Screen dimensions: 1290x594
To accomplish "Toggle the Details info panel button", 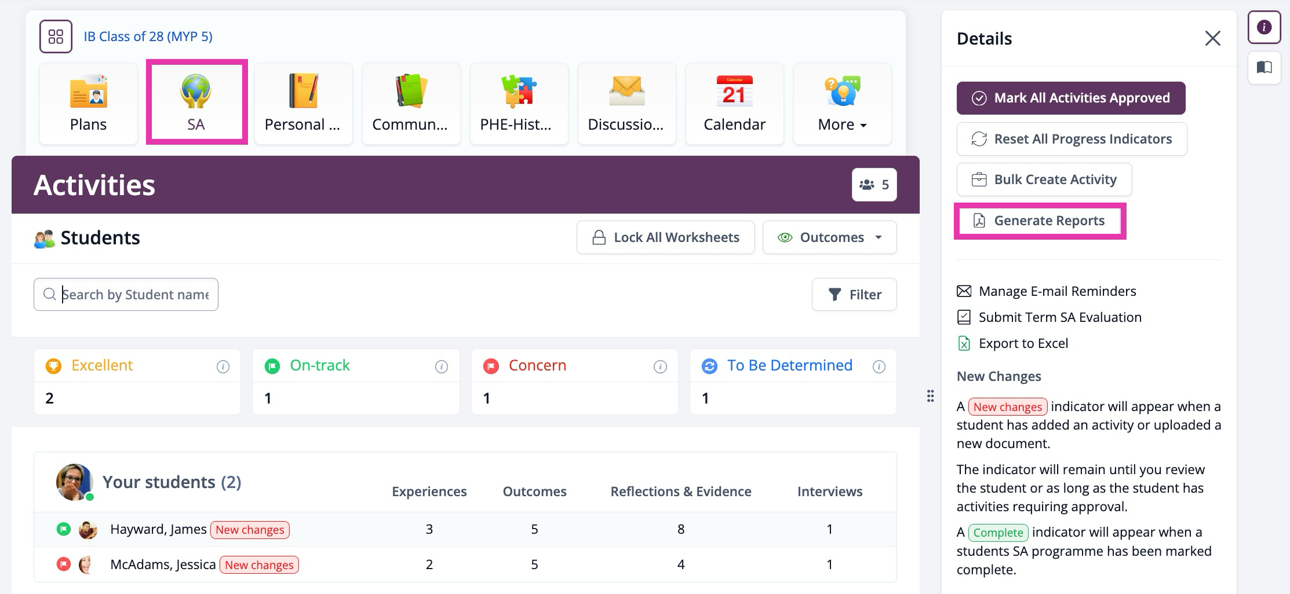I will [1264, 27].
